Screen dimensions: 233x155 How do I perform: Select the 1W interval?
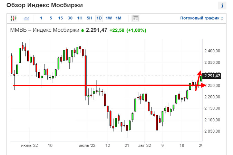click(109, 18)
